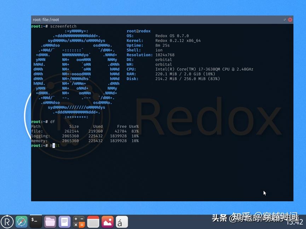Click the root@redox hostname label
Viewport: 306px width, 229px height.
(138, 31)
